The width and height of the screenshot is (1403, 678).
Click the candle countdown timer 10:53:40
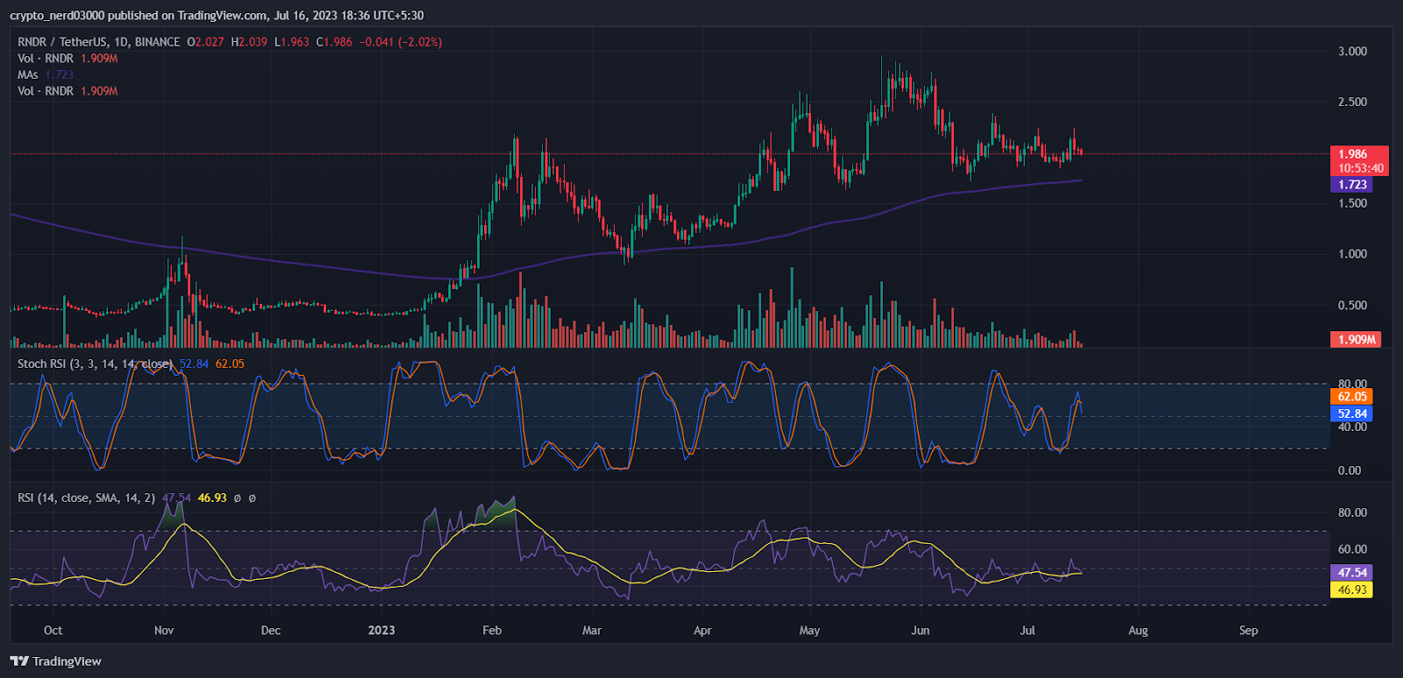click(1359, 168)
